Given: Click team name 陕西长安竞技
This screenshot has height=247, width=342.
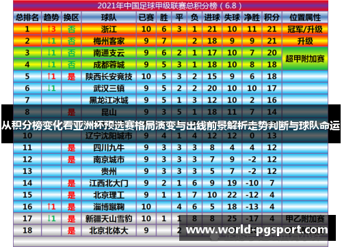Looking at the screenshot, I should coord(109,76).
